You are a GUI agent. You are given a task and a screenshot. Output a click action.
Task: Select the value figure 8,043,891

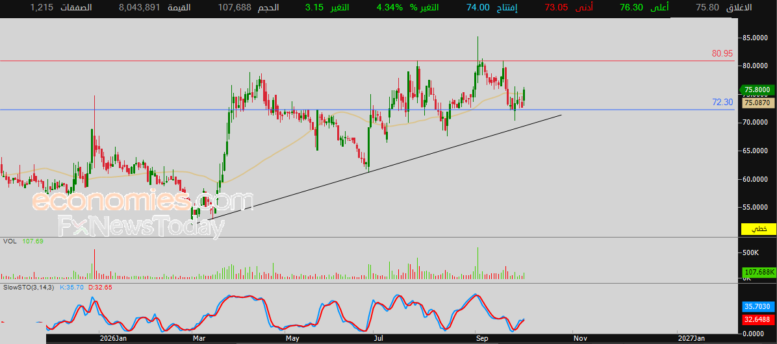pos(140,7)
